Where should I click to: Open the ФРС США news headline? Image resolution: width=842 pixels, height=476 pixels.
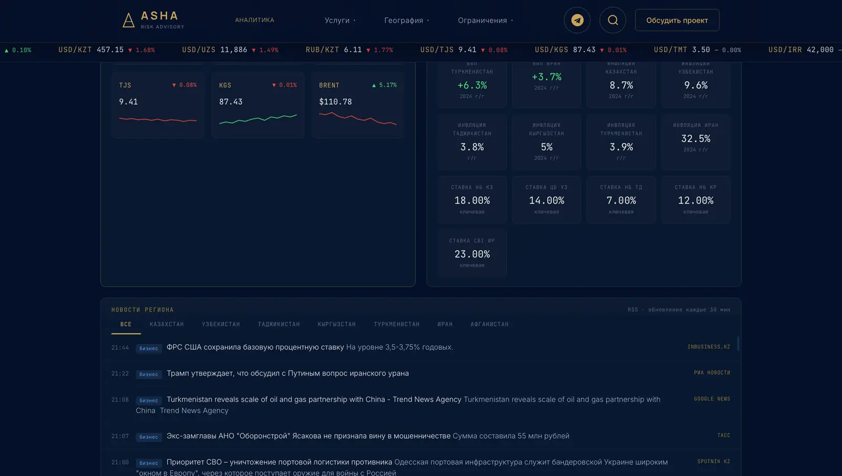255,347
